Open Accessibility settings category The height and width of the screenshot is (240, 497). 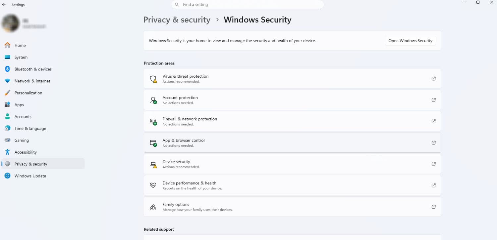pyautogui.click(x=43, y=152)
